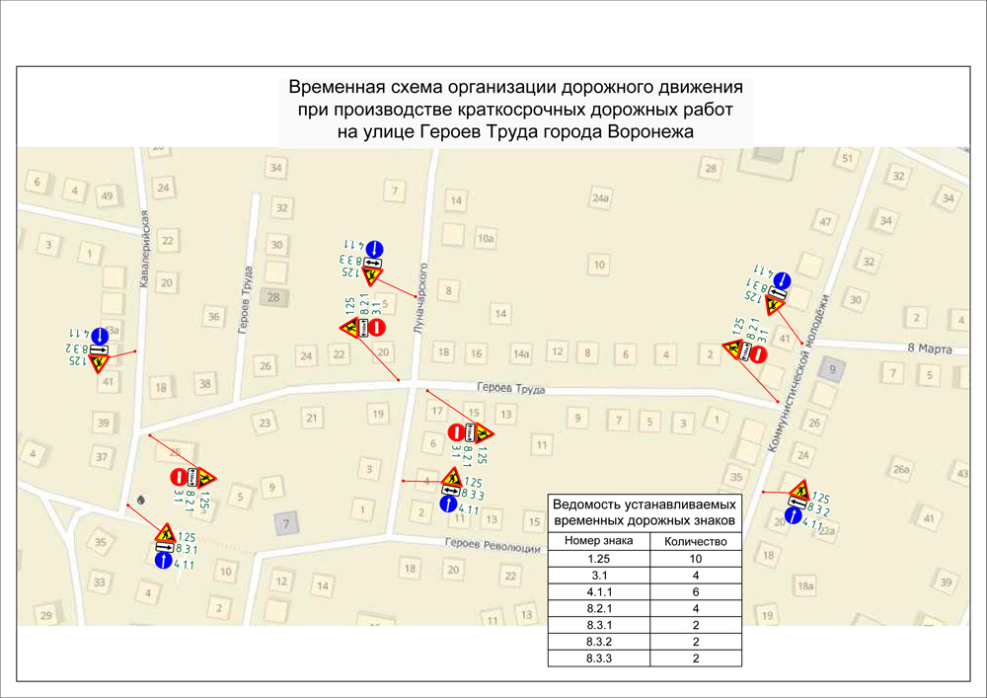Click the road works triangle next to house 35
Screen dimensions: 987x698
(164, 535)
